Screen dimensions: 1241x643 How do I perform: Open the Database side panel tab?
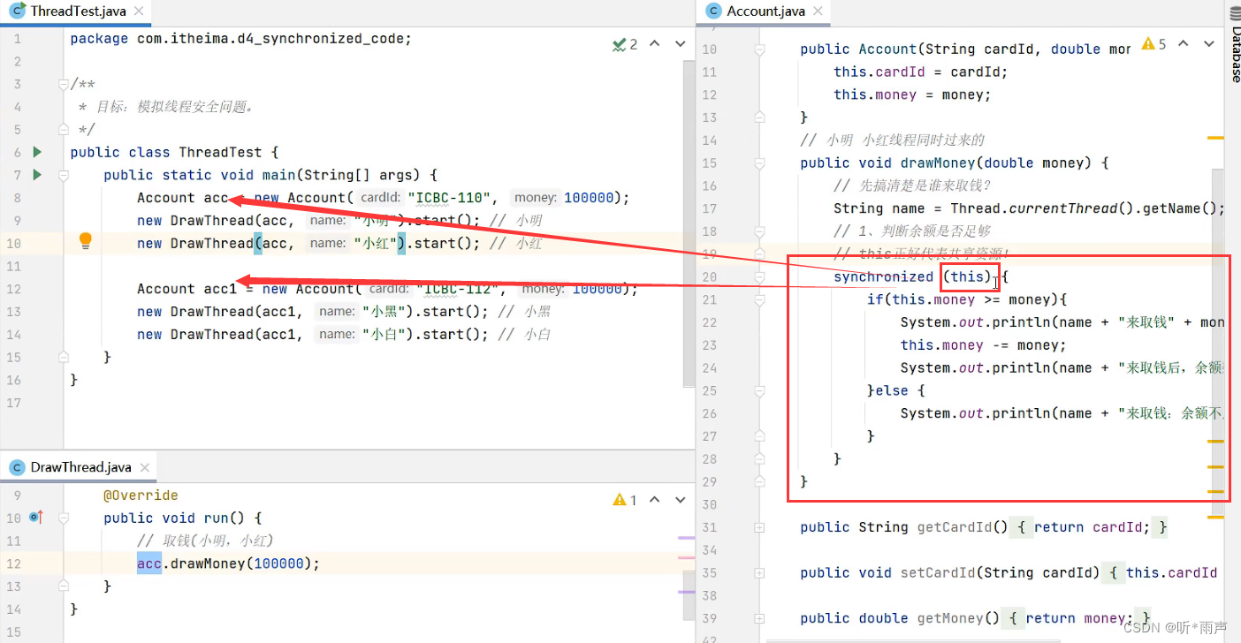coord(1235,46)
